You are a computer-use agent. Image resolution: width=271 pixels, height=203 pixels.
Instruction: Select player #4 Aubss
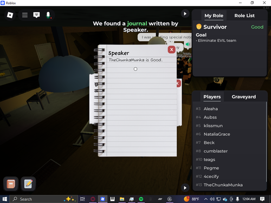click(x=229, y=117)
